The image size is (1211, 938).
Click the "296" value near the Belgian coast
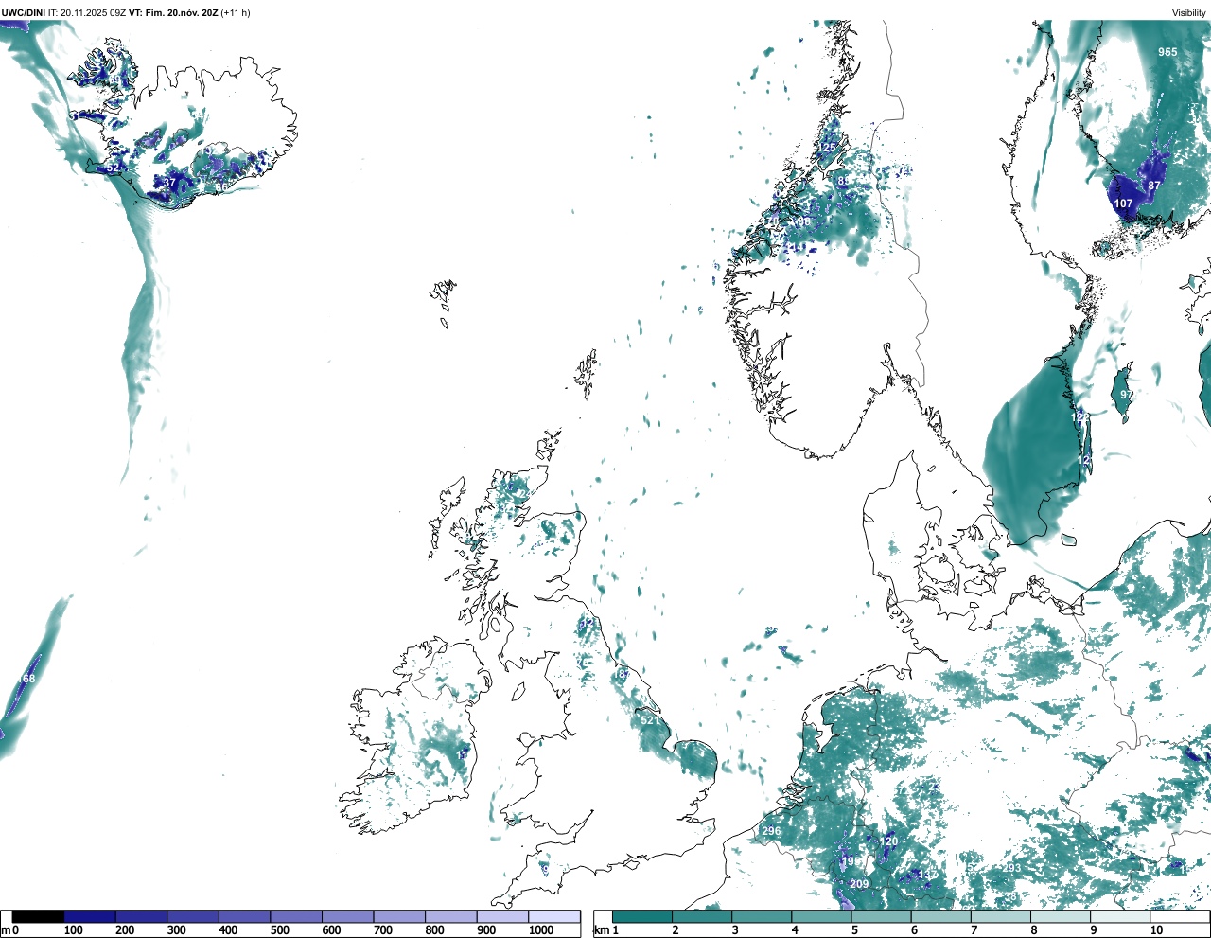click(771, 831)
